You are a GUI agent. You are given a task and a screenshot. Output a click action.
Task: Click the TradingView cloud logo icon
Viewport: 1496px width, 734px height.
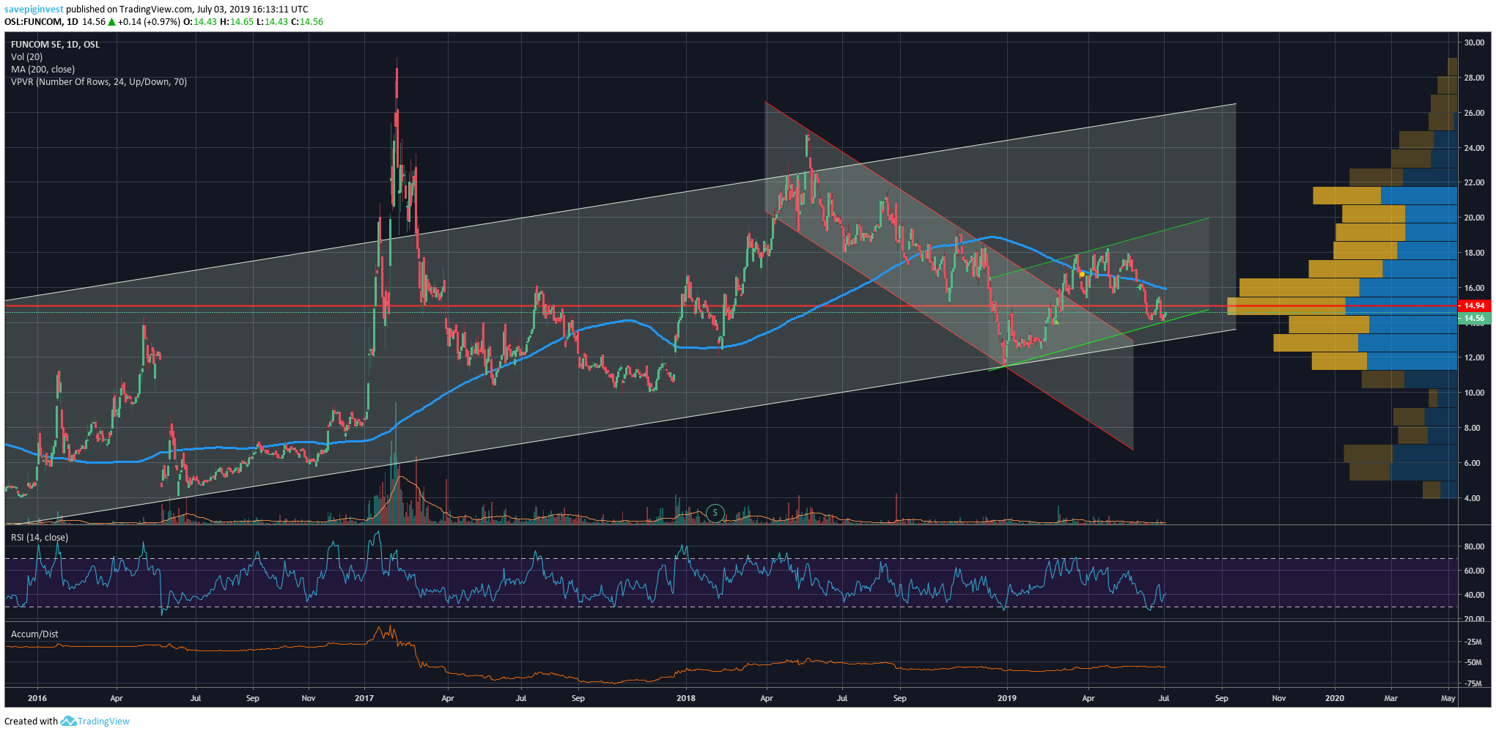click(x=68, y=722)
